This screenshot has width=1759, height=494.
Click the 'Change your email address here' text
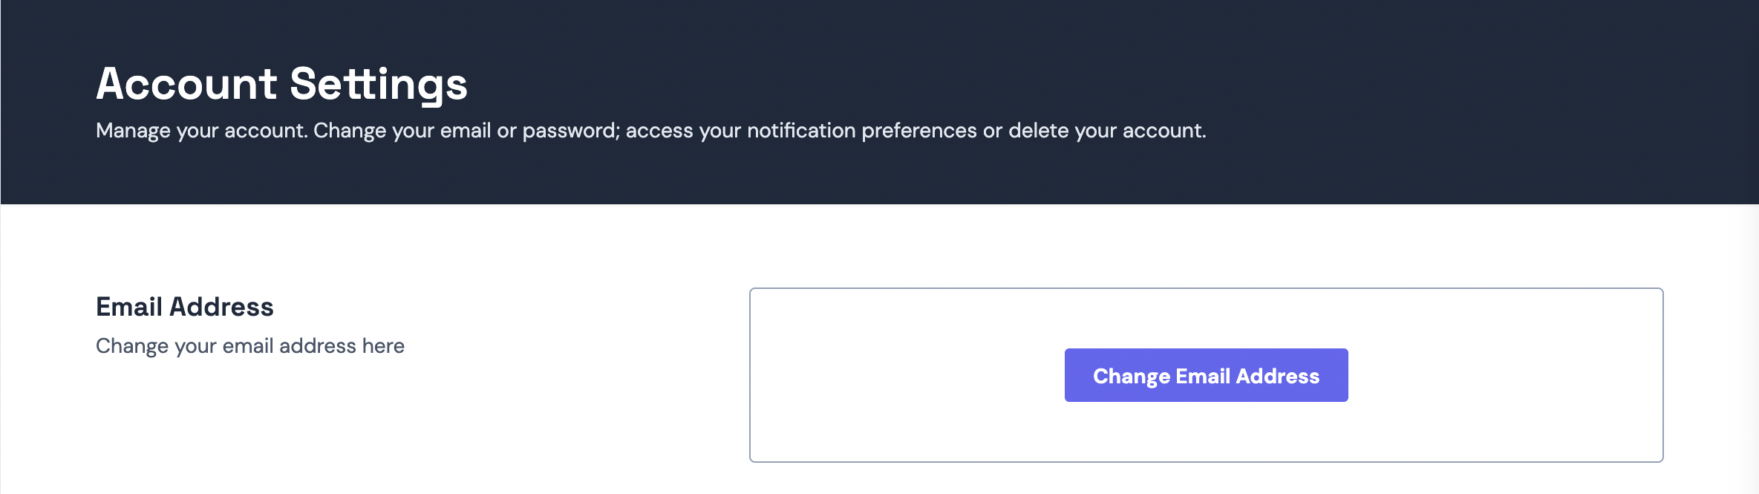(249, 346)
